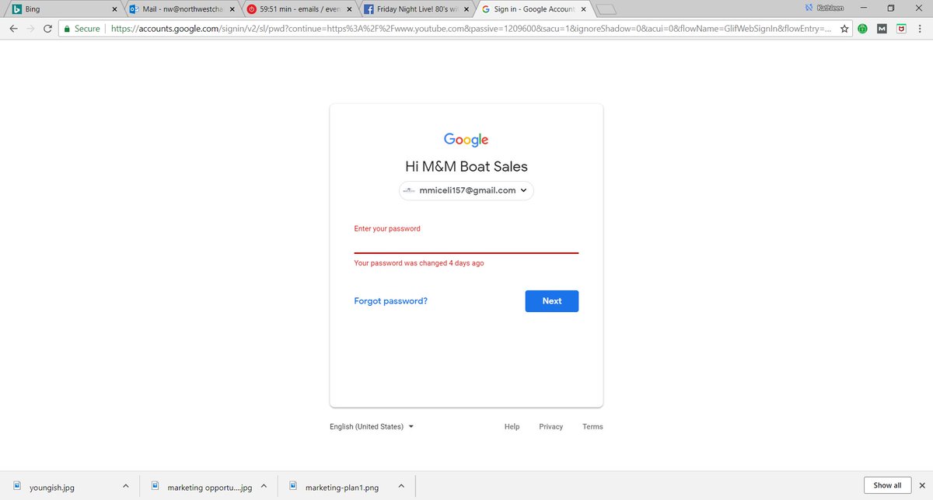This screenshot has height=500, width=933.
Task: Open a new browser tab
Action: coord(608,9)
